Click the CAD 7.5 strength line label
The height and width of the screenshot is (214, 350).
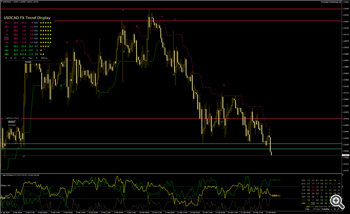coord(276,180)
